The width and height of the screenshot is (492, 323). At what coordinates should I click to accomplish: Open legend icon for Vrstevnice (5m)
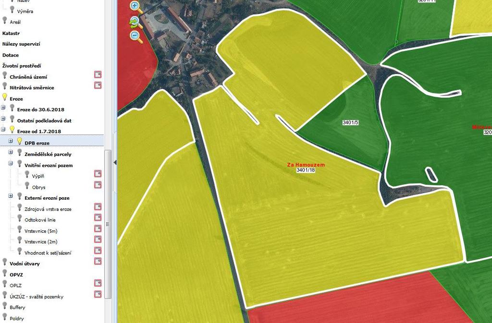point(98,228)
